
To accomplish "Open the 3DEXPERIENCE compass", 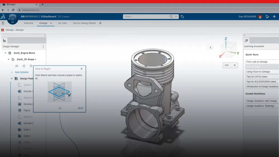I will [x=13, y=19].
